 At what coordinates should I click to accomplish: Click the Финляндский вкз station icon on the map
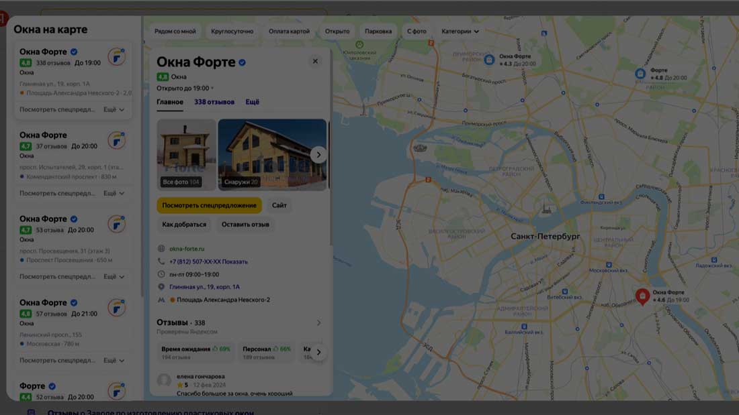tap(601, 196)
